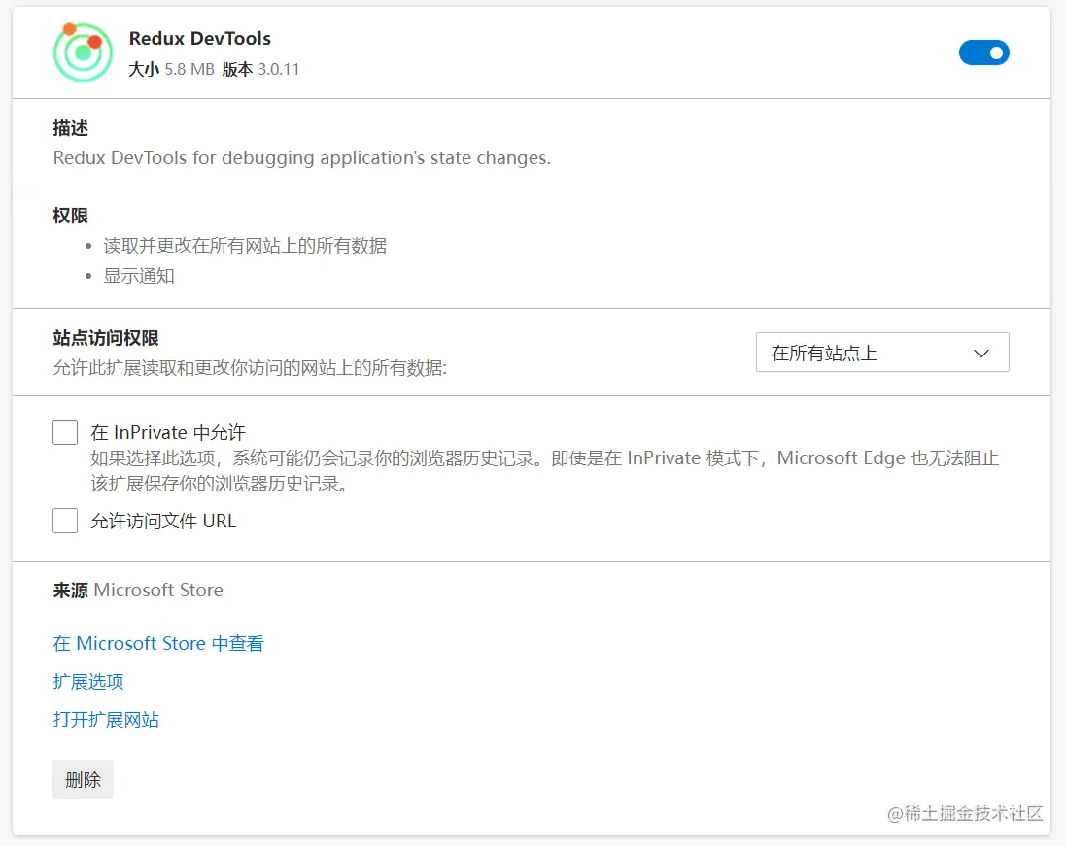Click the 允许此扩展读取和更改 site access description
Screen dimensions: 1066x846
[x=250, y=367]
